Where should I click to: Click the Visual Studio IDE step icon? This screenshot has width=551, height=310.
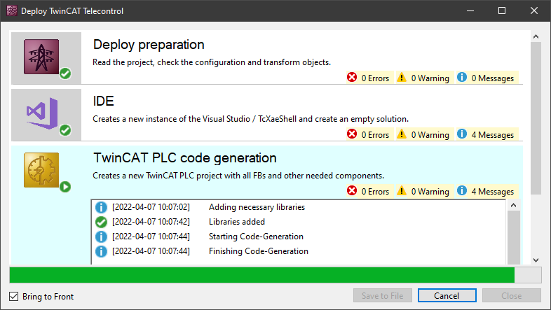[x=41, y=113]
